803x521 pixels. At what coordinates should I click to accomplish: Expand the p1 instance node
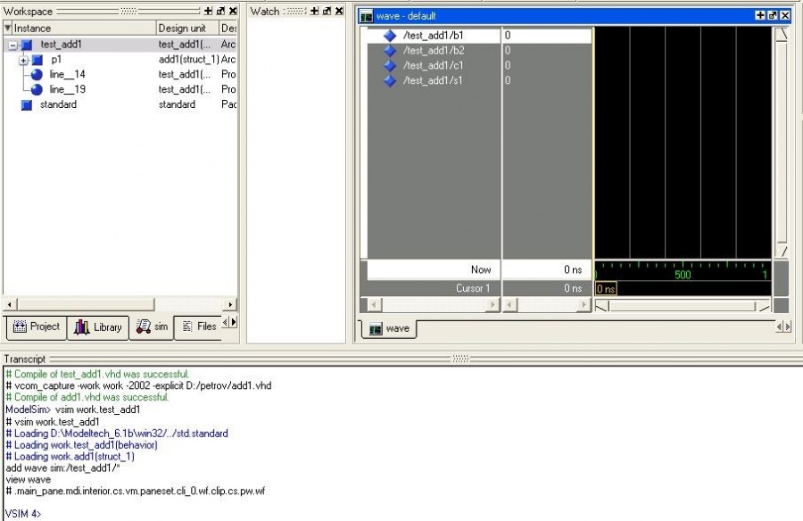coord(23,60)
